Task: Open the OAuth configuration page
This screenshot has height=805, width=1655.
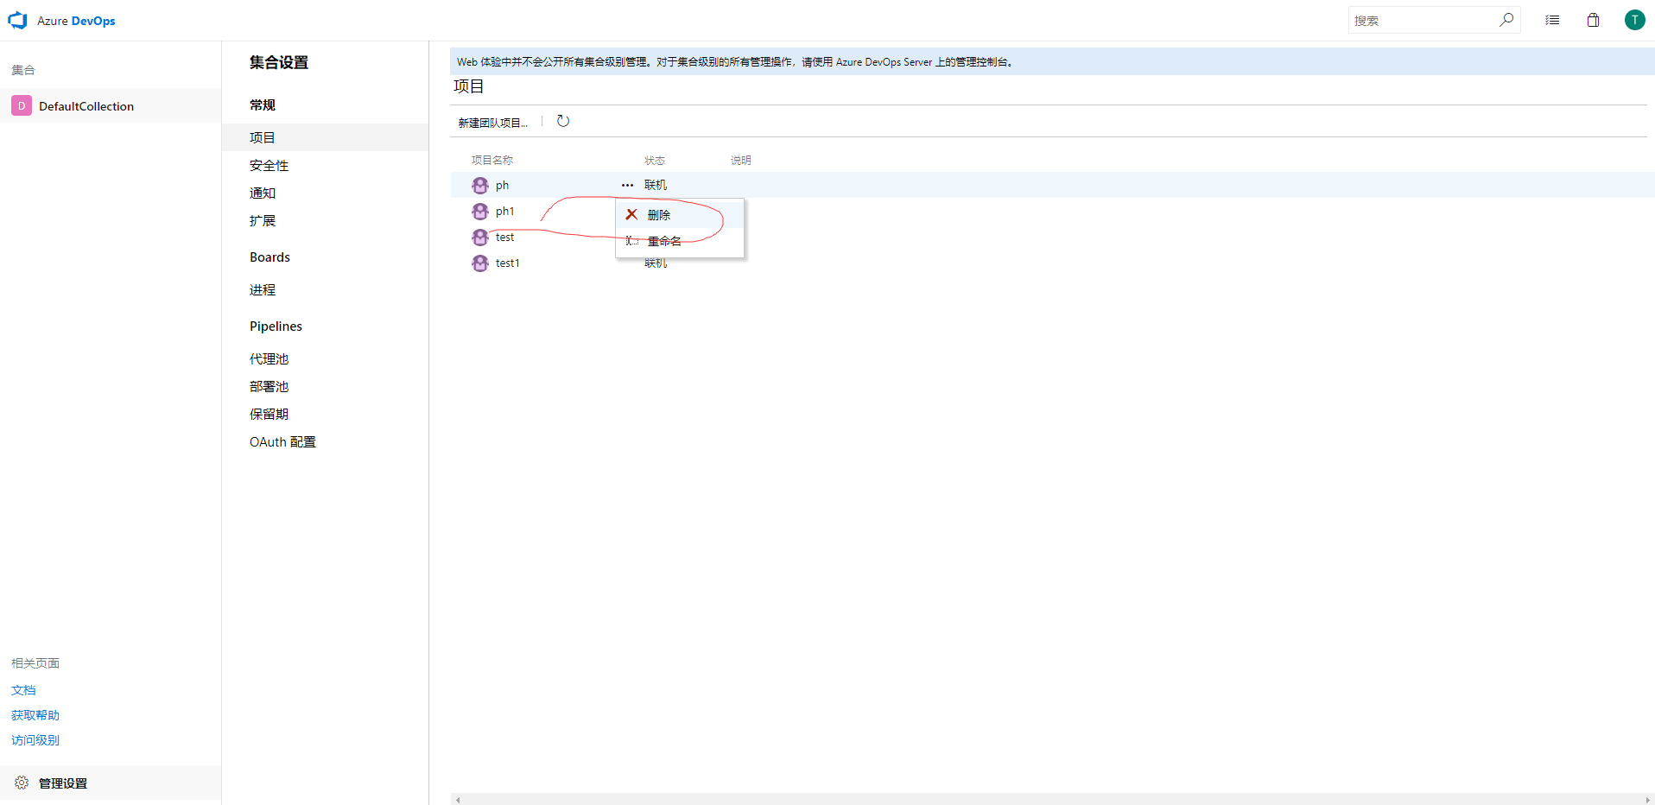Action: (282, 442)
